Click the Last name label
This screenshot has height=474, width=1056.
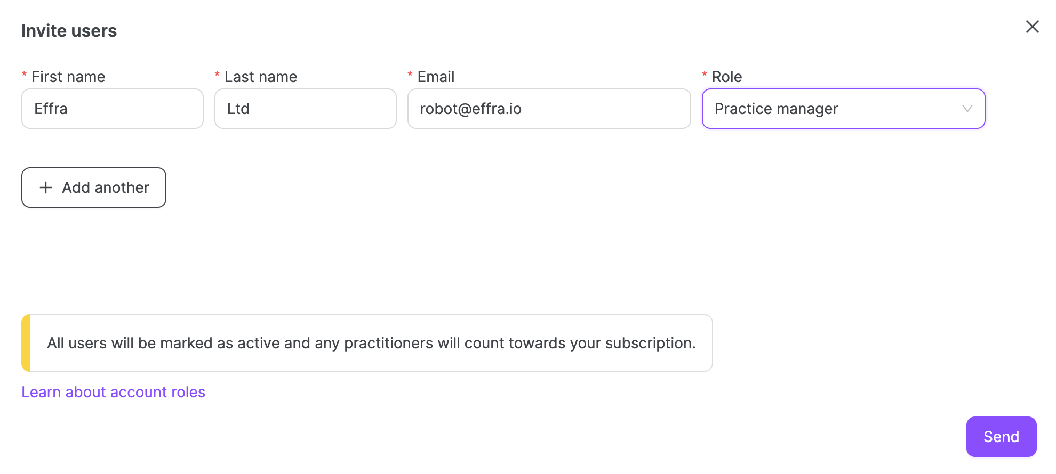[261, 77]
